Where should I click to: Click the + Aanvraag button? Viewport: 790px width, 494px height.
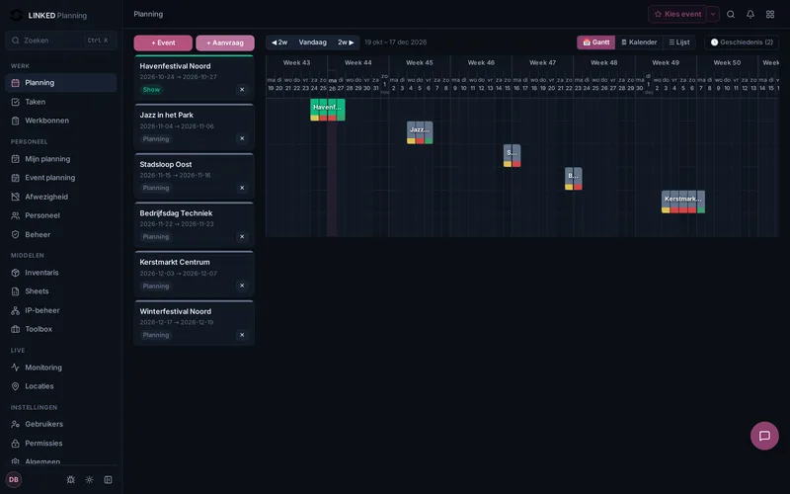click(x=225, y=42)
